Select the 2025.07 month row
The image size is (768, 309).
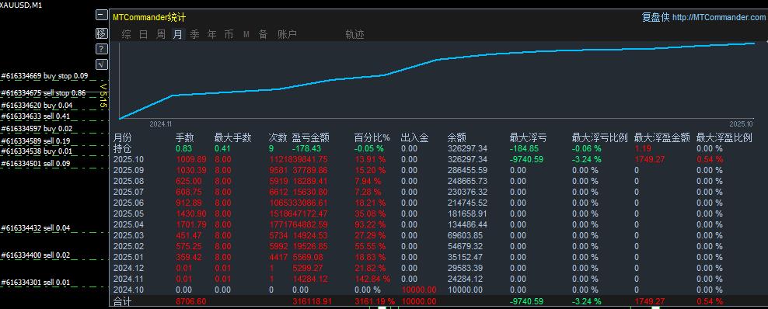coord(438,192)
